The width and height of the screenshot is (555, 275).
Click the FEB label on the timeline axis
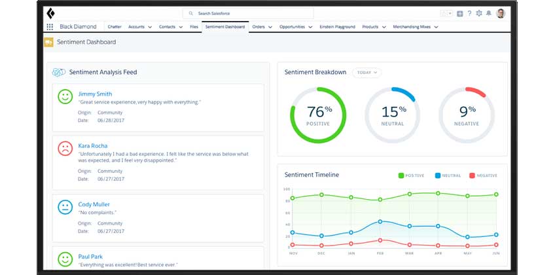coord(380,253)
